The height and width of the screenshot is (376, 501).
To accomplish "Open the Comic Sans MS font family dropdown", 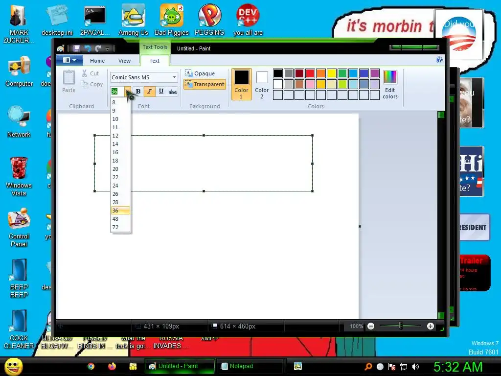I will 174,77.
